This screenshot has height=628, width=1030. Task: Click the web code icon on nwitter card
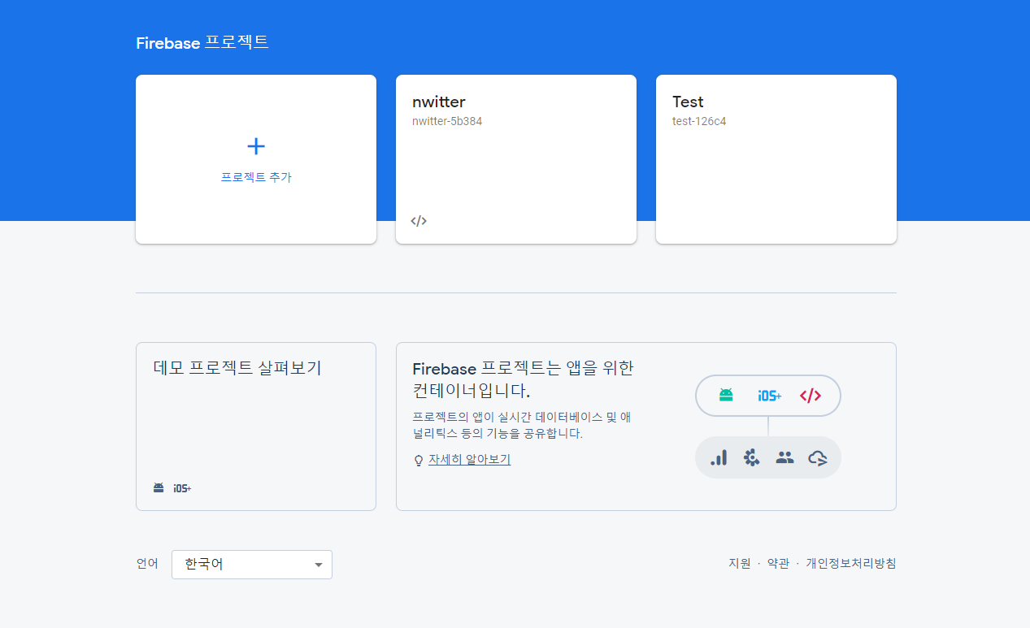click(419, 221)
